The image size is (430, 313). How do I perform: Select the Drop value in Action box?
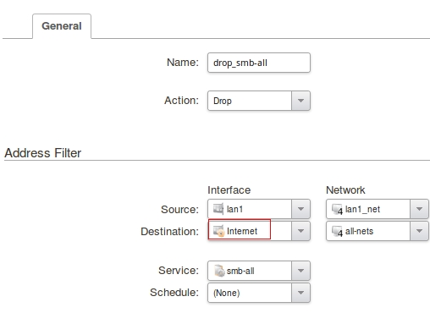pos(223,101)
